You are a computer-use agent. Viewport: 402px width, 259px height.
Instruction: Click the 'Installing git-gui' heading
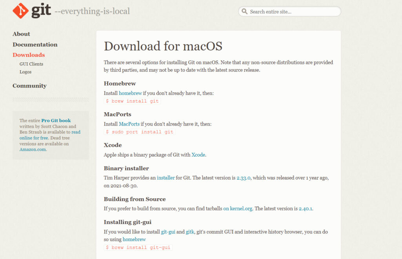[x=127, y=222]
